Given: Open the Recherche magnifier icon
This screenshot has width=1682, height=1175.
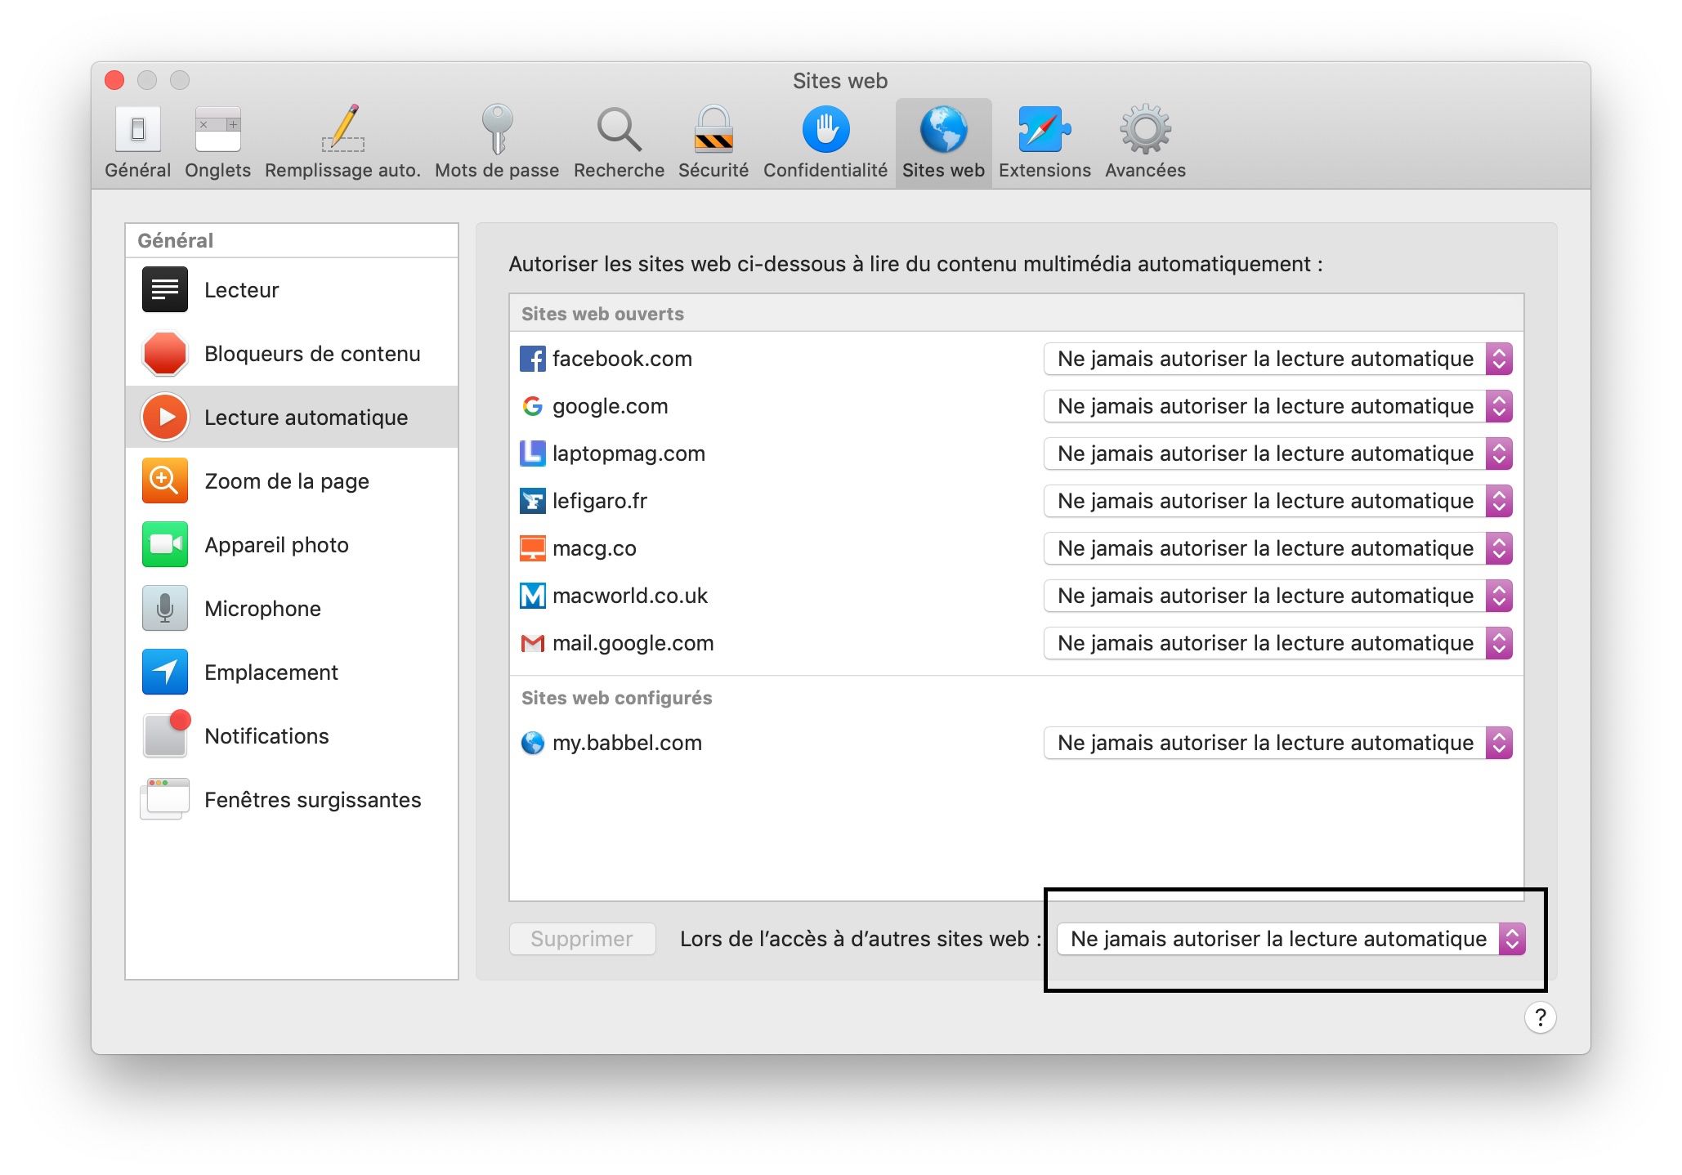Looking at the screenshot, I should coord(618,131).
